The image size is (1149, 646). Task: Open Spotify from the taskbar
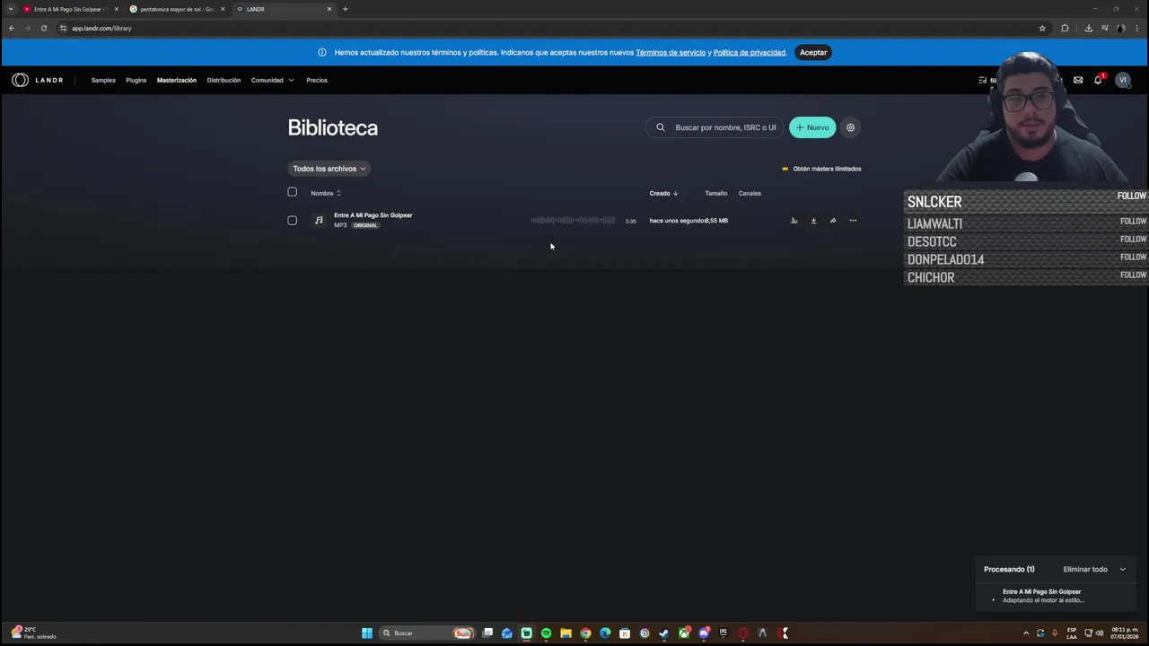coord(546,633)
